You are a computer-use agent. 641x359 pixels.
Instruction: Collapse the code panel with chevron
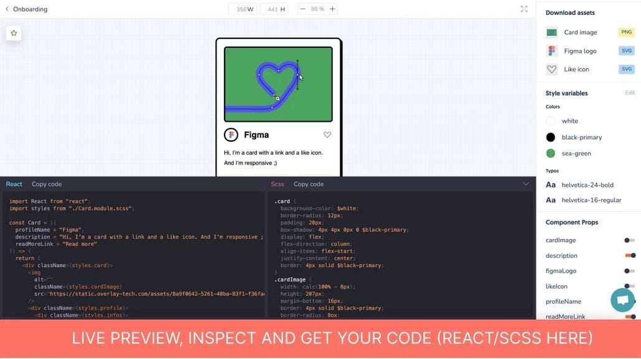coord(526,184)
